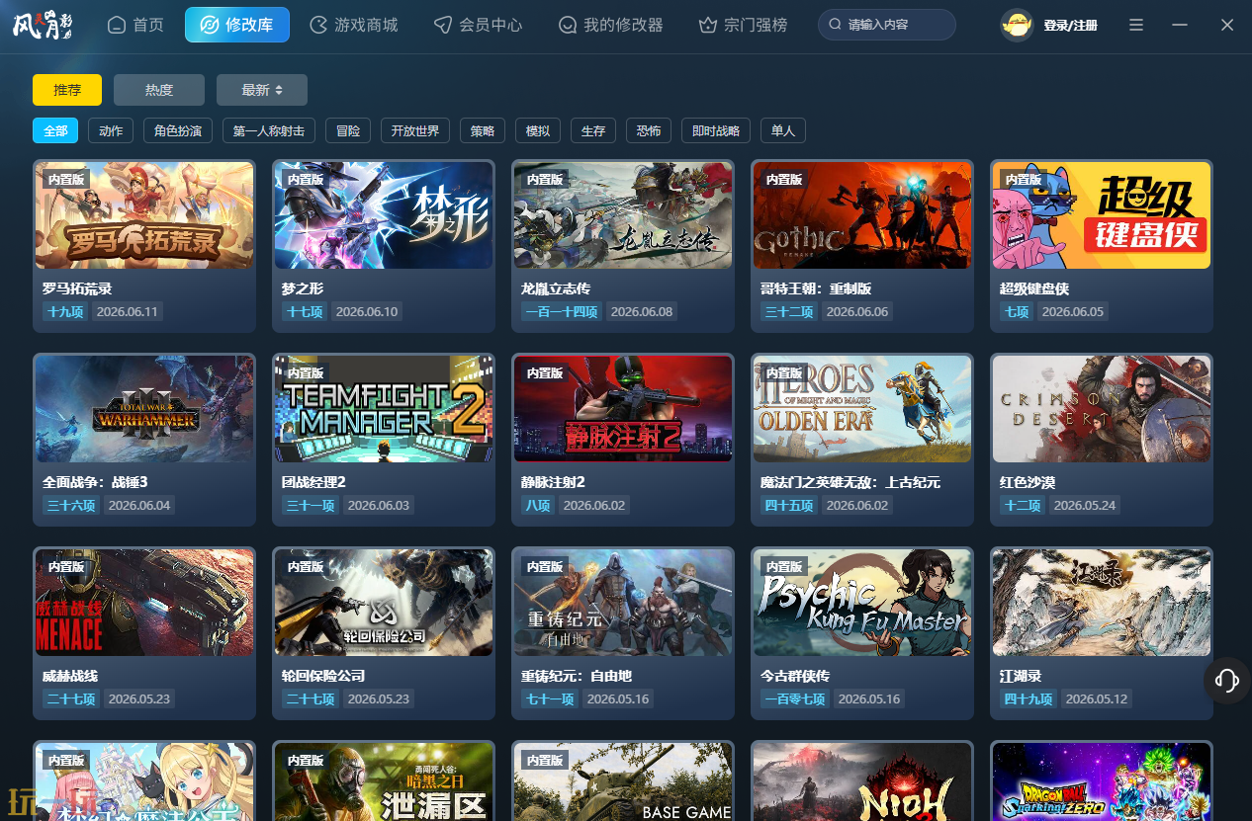Open Nioh game thumbnail
Screen dimensions: 1252x821
click(x=862, y=781)
